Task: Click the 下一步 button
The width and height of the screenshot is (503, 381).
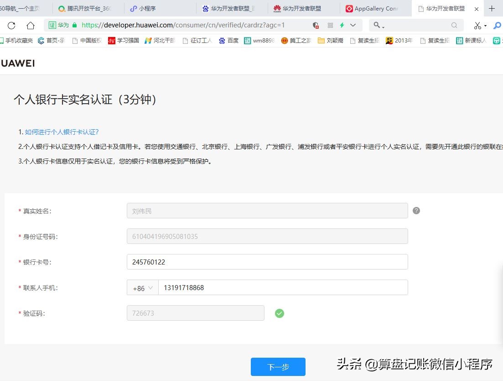Action: [278, 366]
